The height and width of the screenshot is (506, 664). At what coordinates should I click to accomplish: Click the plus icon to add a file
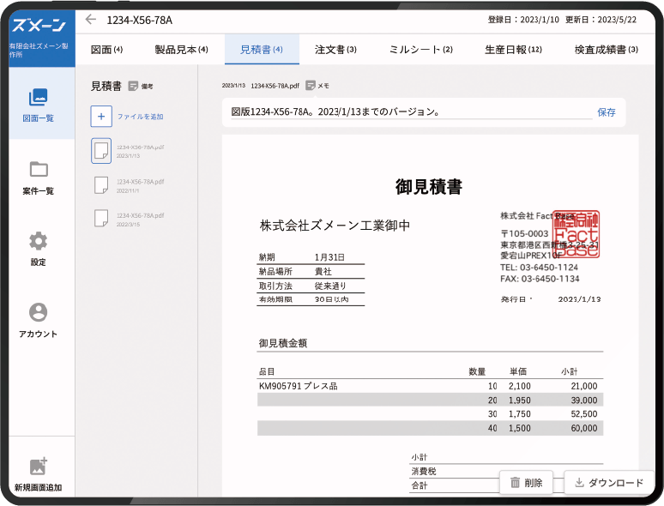(100, 116)
